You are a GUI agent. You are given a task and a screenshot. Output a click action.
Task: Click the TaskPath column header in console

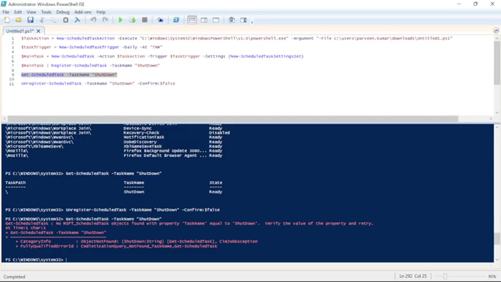pos(16,183)
